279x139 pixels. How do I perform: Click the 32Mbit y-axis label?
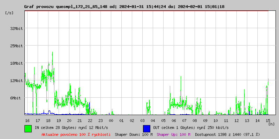pos(16,28)
